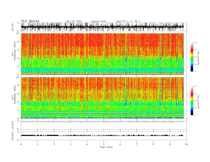Image resolution: width=210 pixels, height=162 pixels.
Task: Click the ch.2 colorbar PSD scale
Action: click(x=192, y=101)
